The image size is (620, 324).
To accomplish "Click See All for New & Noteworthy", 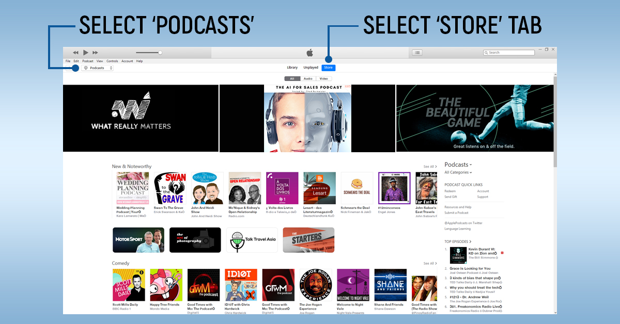I will tap(430, 167).
